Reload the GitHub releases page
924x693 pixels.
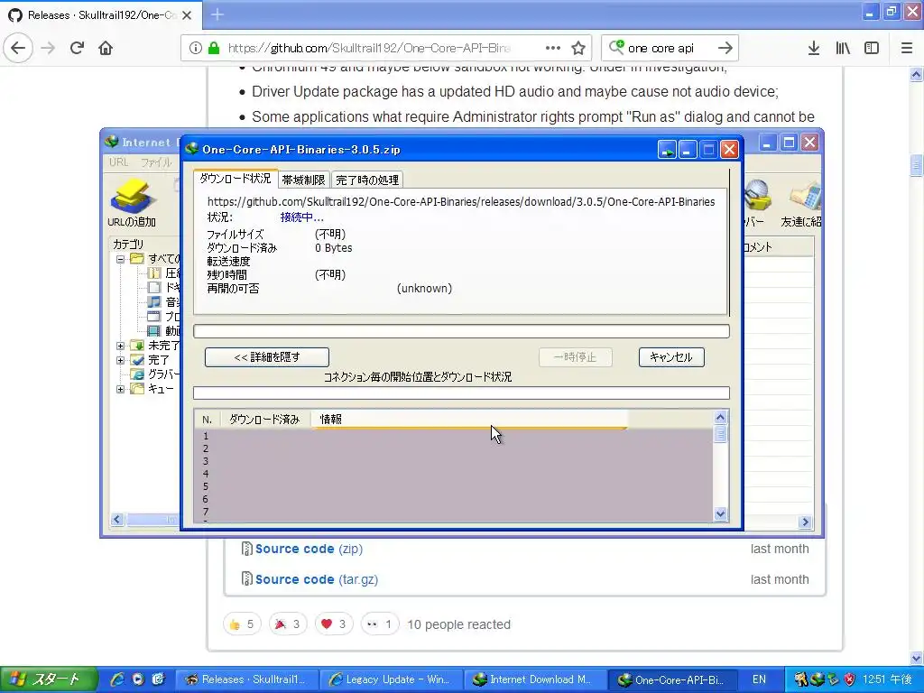[x=78, y=48]
